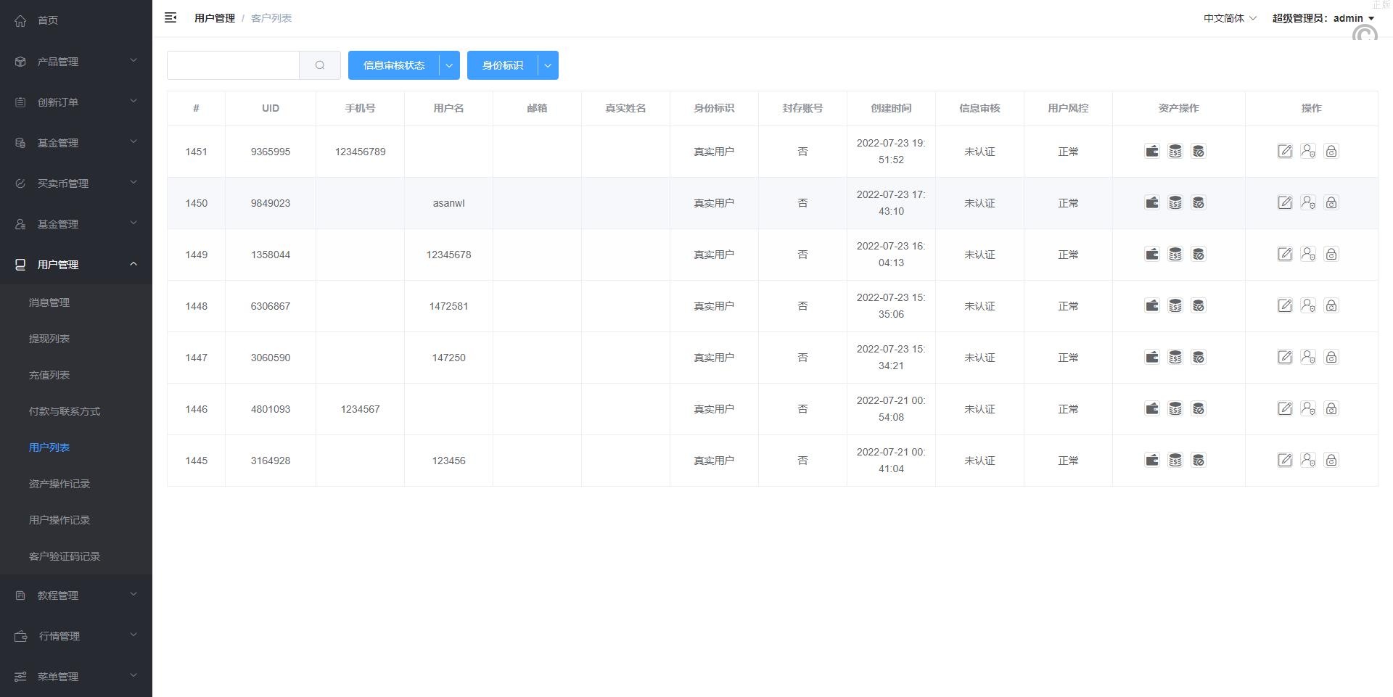Image resolution: width=1393 pixels, height=697 pixels.
Task: Click the password reset lock icon for UID 4801093
Action: (1331, 408)
